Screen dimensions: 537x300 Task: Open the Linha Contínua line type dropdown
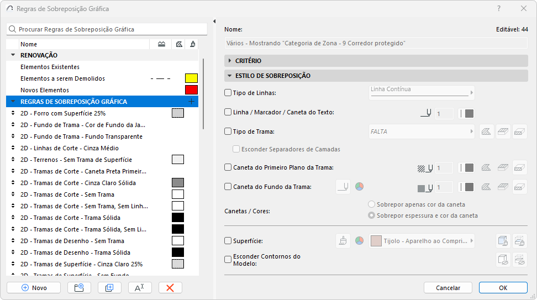pos(422,92)
